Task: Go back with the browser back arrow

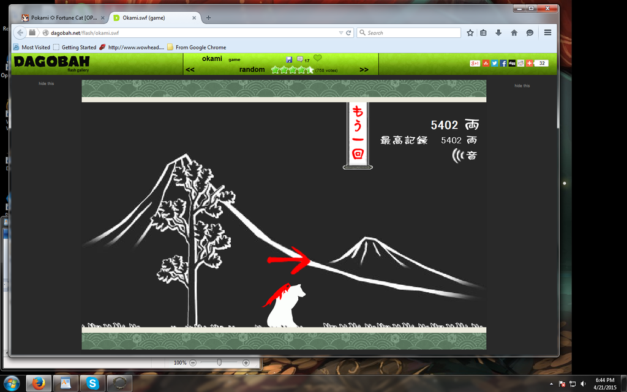Action: (x=20, y=33)
